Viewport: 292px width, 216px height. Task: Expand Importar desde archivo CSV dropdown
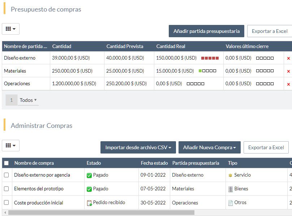tap(138, 147)
